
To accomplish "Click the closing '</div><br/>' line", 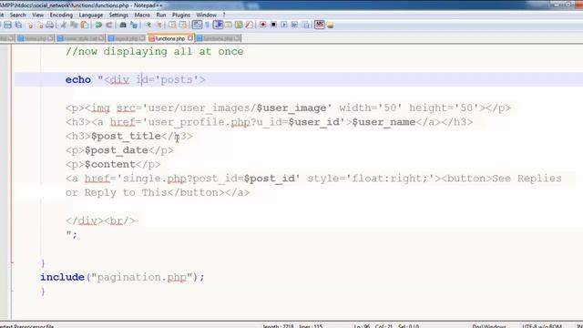I will coord(100,220).
